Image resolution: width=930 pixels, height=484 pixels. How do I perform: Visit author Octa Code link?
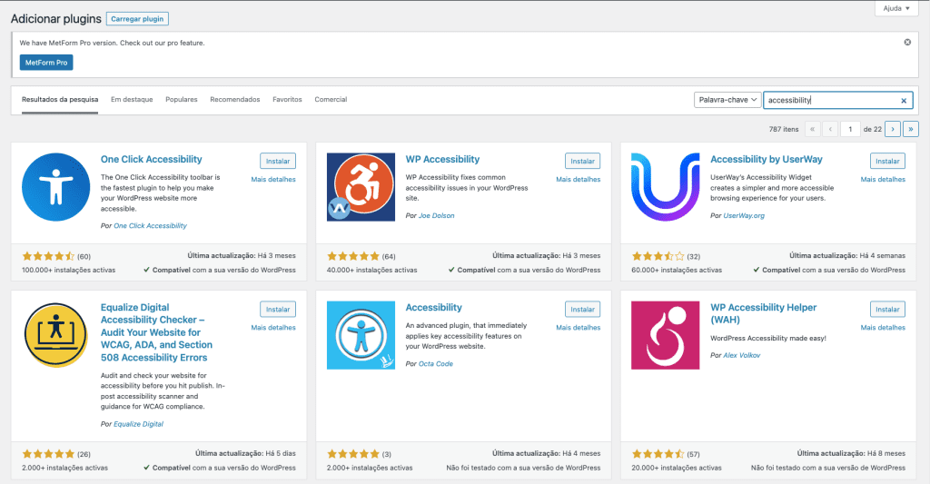[436, 363]
